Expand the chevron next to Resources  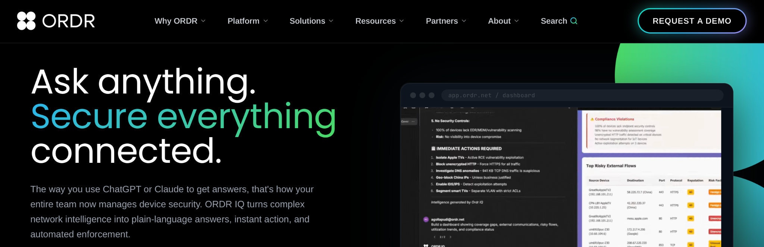(x=402, y=21)
